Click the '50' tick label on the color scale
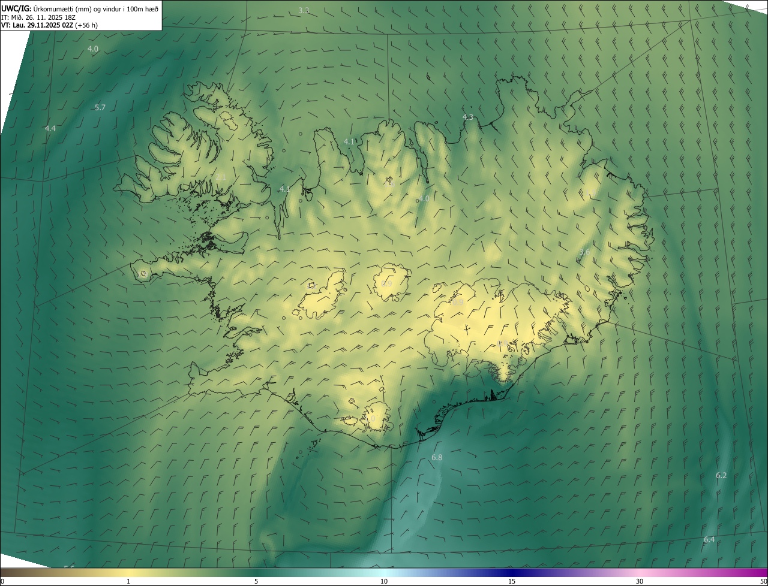Image resolution: width=768 pixels, height=586 pixels. pyautogui.click(x=763, y=581)
